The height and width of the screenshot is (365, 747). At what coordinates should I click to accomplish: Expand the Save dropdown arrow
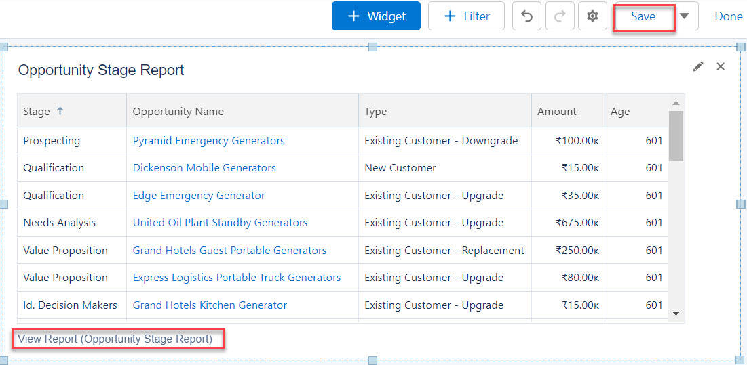(684, 16)
